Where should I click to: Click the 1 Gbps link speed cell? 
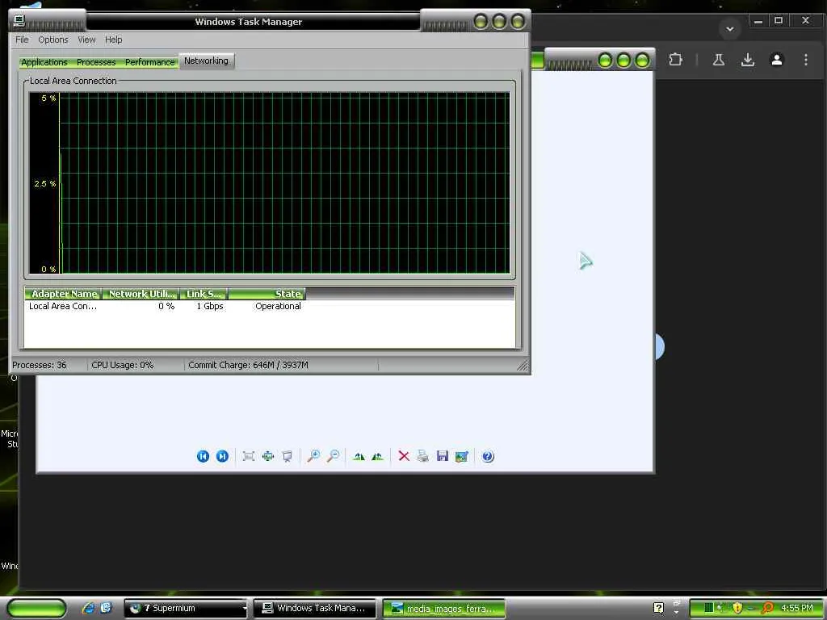tap(210, 306)
